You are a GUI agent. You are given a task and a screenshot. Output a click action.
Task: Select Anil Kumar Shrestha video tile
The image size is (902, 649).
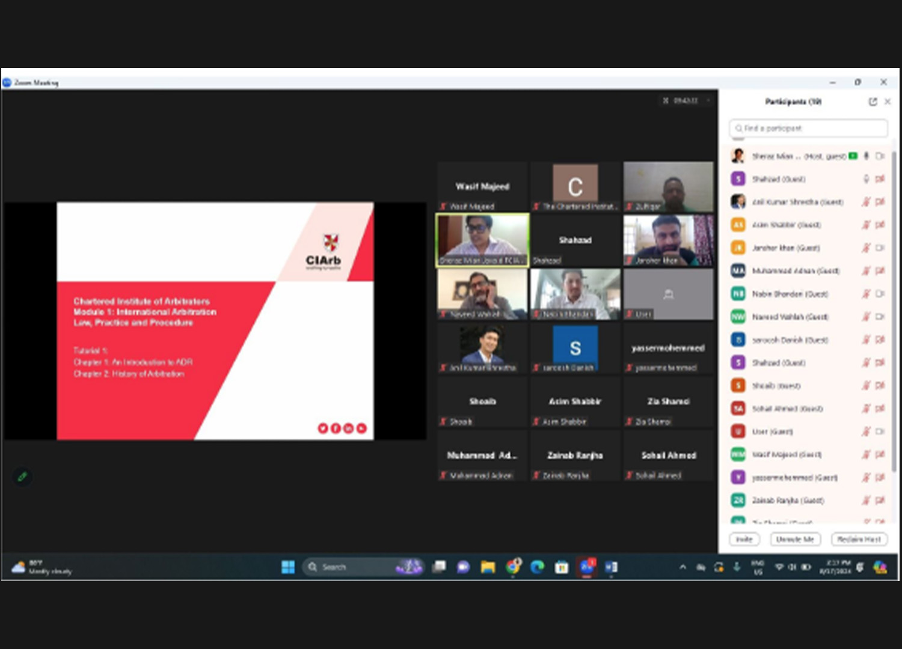pos(482,348)
